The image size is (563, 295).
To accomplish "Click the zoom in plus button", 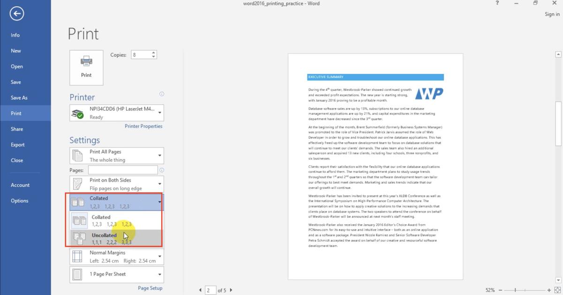I will click(549, 290).
